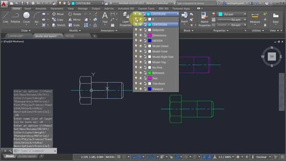Click the green Reference layer color swatch
This screenshot has width=286, height=161.
[150, 73]
